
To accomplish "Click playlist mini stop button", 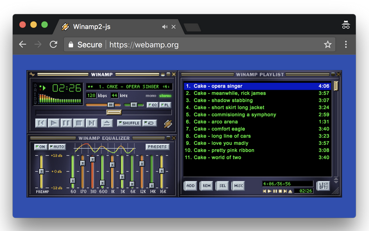I will (x=280, y=191).
